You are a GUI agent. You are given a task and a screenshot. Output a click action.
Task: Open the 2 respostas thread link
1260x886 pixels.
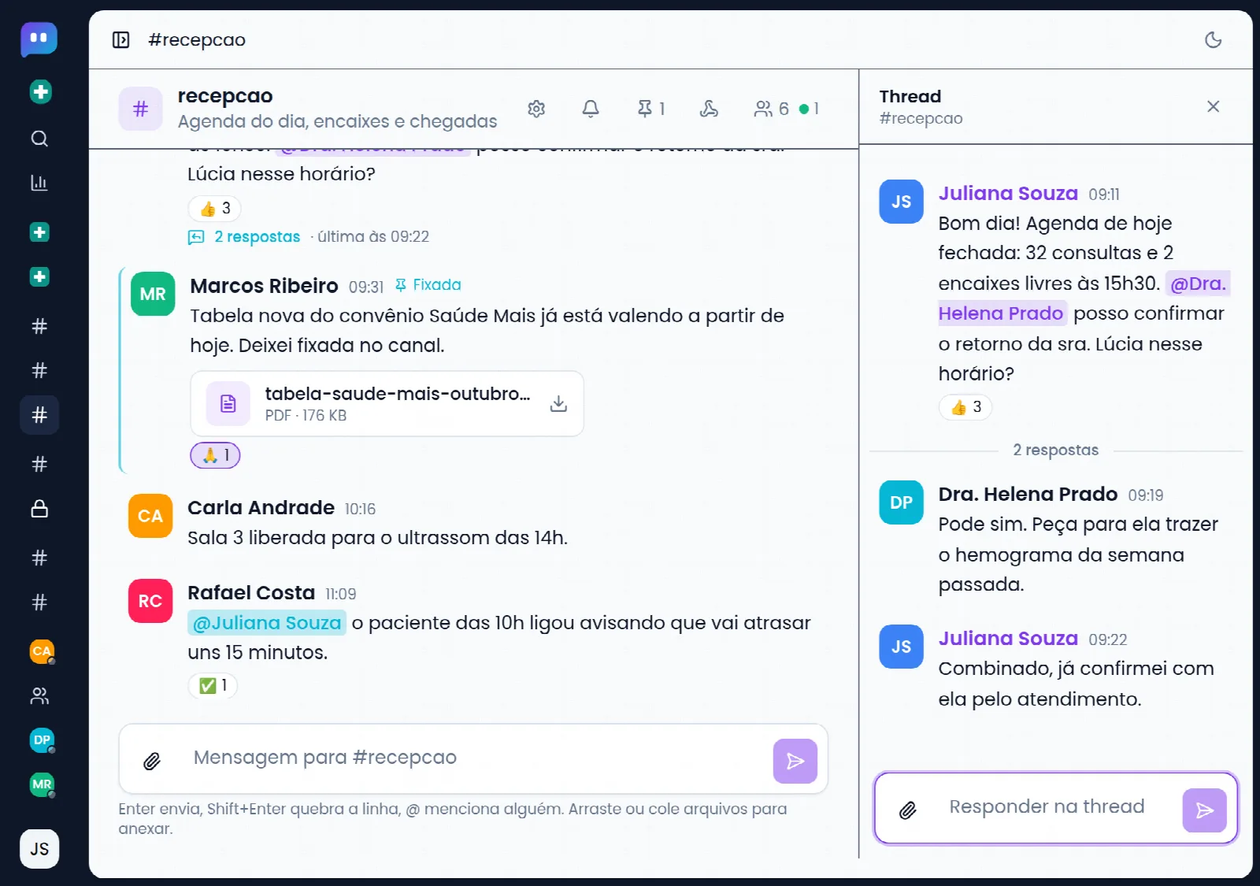257,237
